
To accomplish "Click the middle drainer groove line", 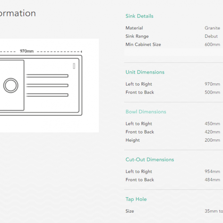I will (47, 85).
